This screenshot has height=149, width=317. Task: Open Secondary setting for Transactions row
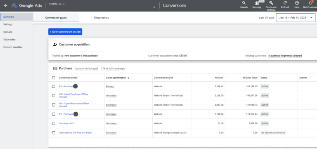tap(111, 132)
